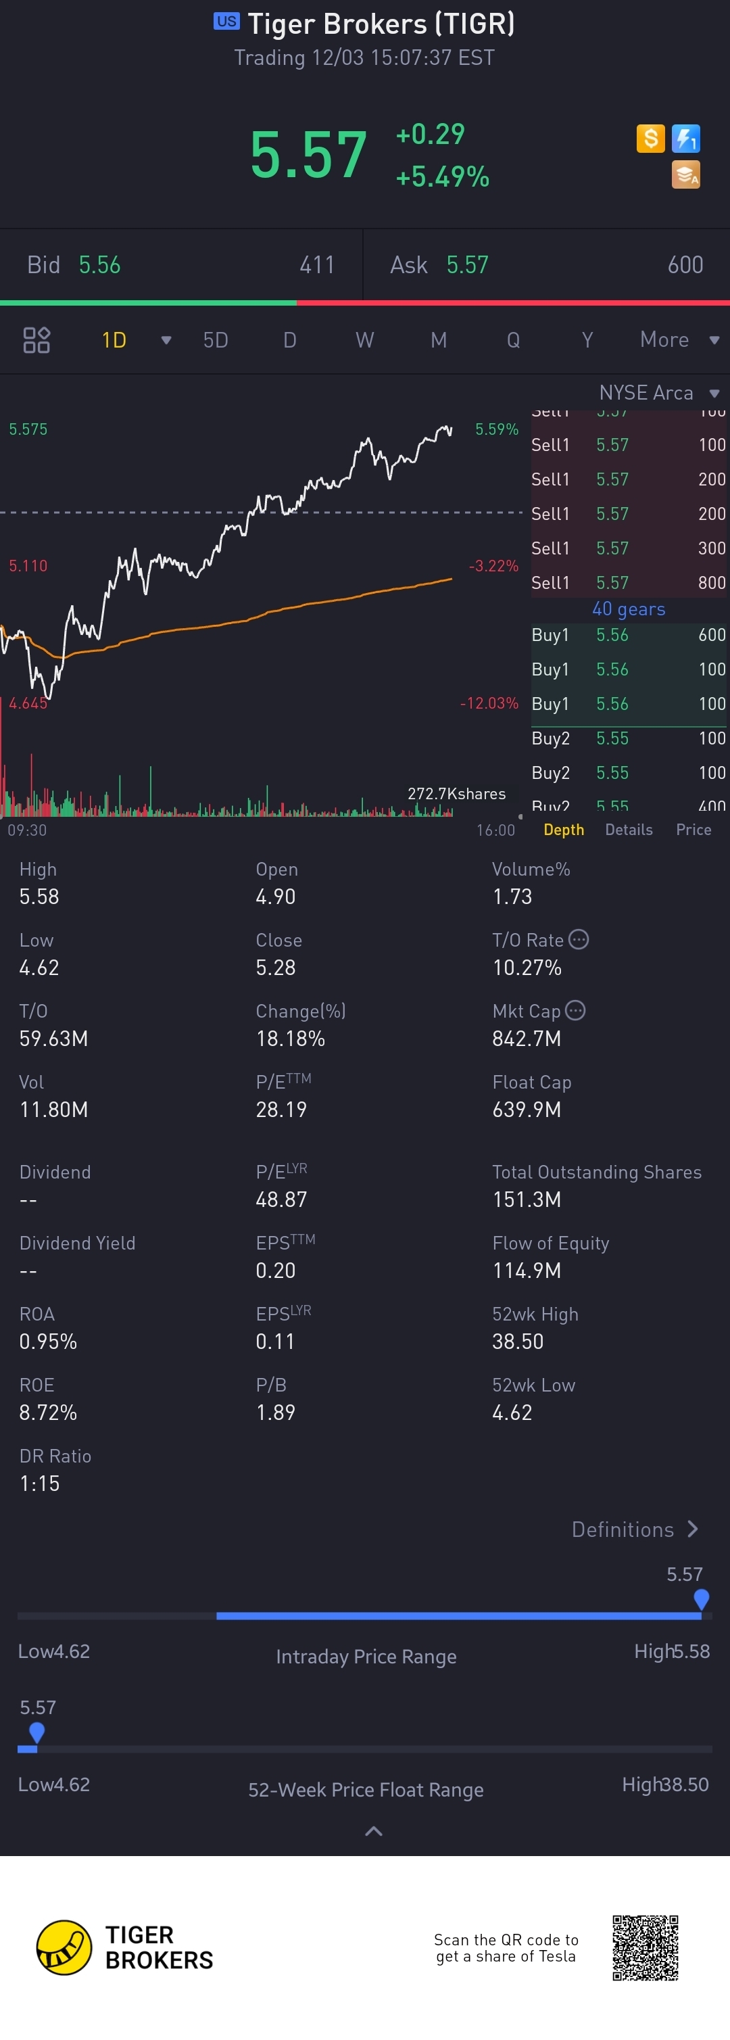Open the NYSE Arca exchange dropdown
Viewport: 730px width, 2040px height.
[x=660, y=393]
